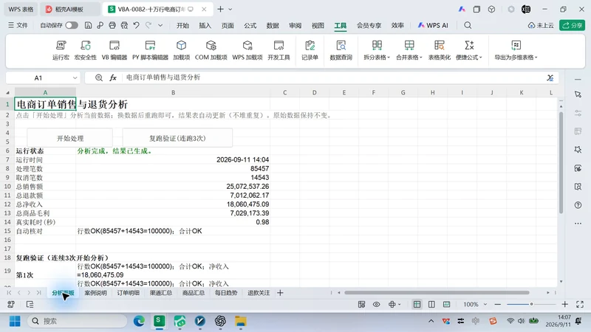Expand the Name Box dropdown arrow
The width and height of the screenshot is (591, 332).
75,78
